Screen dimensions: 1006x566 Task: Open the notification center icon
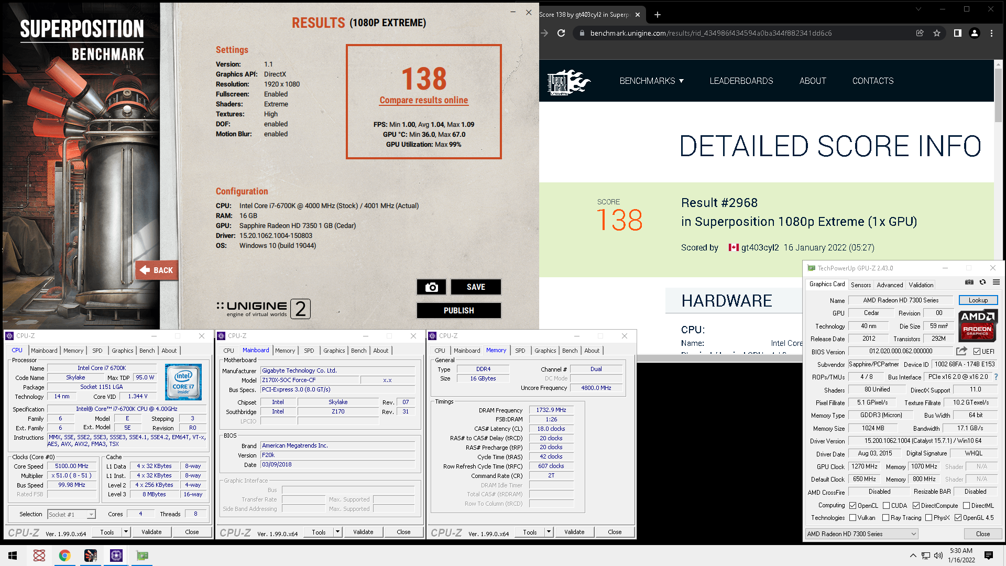point(989,556)
